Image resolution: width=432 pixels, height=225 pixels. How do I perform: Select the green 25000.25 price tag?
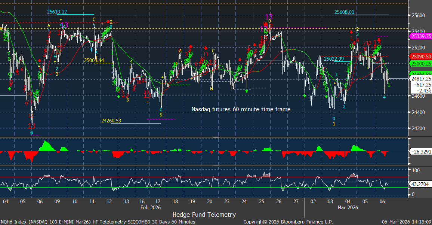(x=421, y=64)
